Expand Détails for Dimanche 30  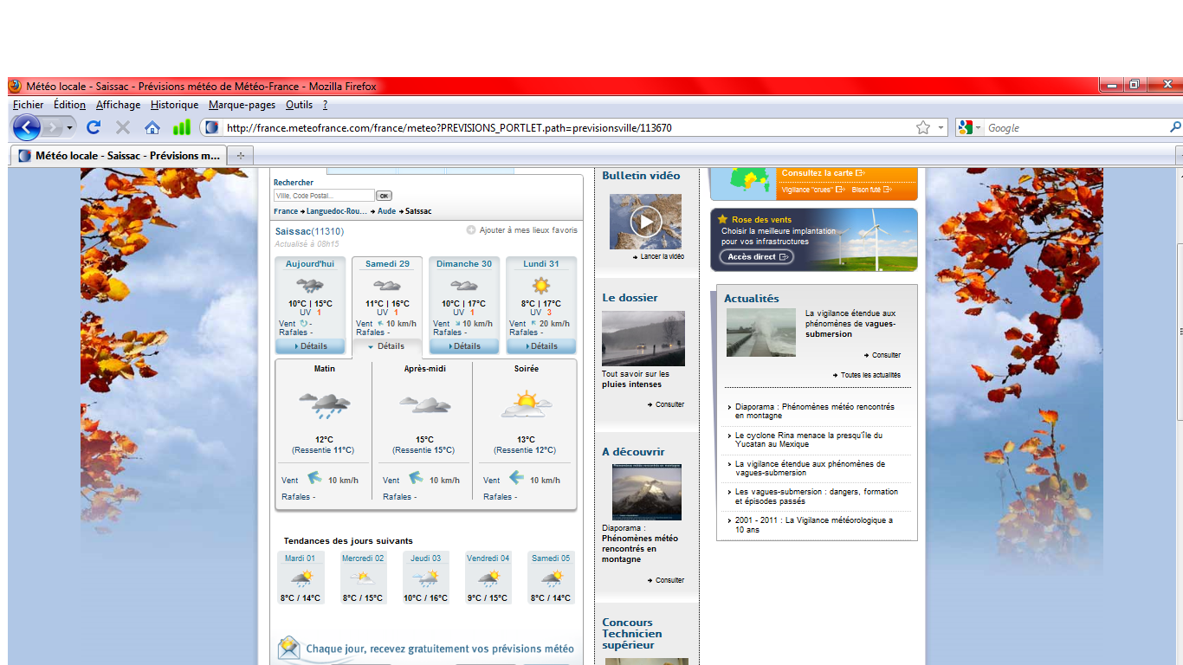(463, 346)
